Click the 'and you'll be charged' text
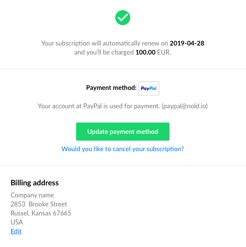This screenshot has width=246, height=247. click(104, 52)
